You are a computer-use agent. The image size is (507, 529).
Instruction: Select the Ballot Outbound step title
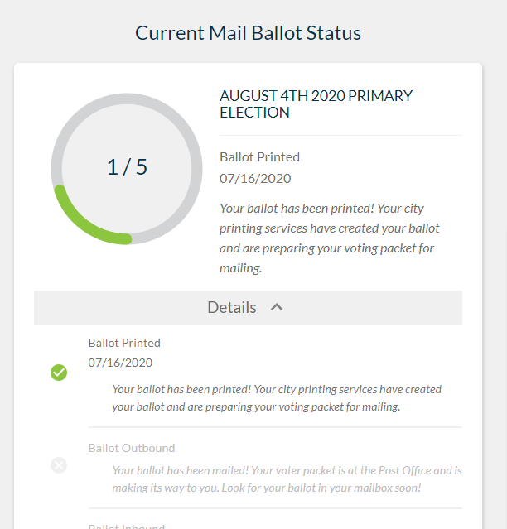(132, 448)
